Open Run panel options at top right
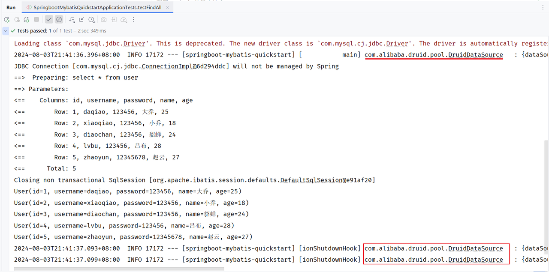Image resolution: width=549 pixels, height=272 pixels. [x=543, y=7]
